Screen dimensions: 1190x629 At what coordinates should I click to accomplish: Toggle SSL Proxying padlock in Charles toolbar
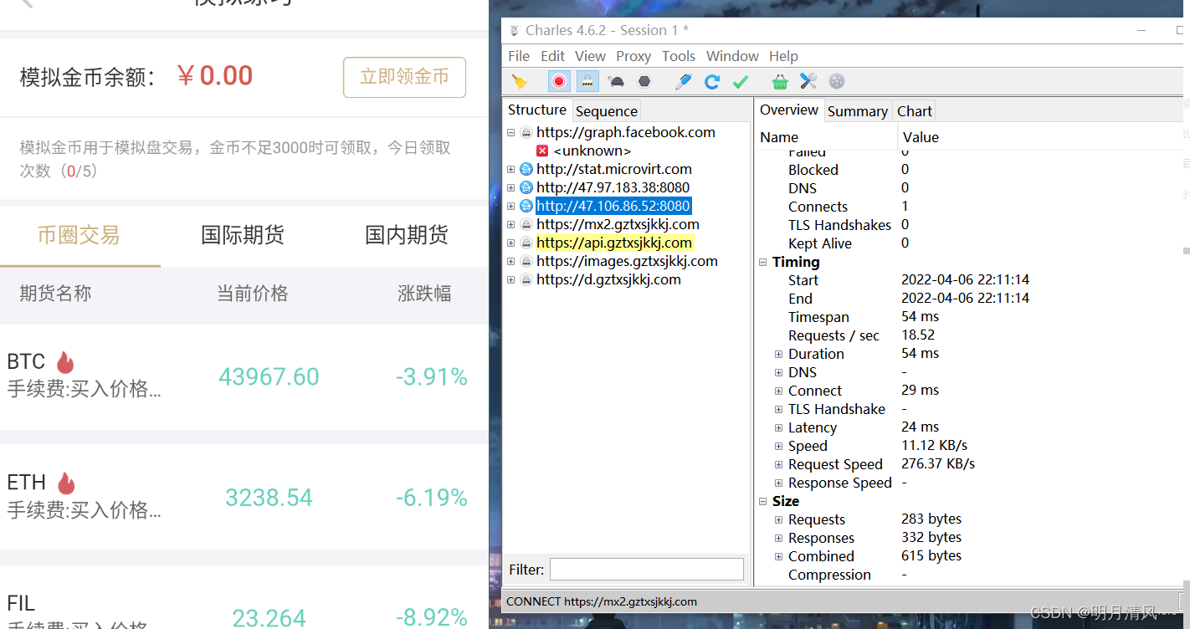(587, 81)
